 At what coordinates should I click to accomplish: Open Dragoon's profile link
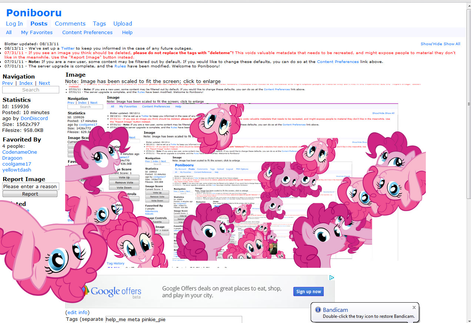coord(12,158)
